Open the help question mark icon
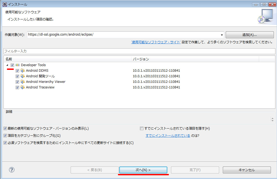This screenshot has width=277, height=179. pyautogui.click(x=12, y=170)
